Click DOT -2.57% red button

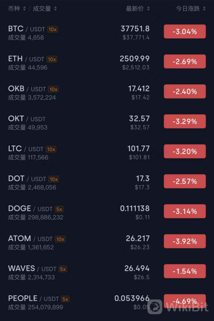click(x=185, y=181)
